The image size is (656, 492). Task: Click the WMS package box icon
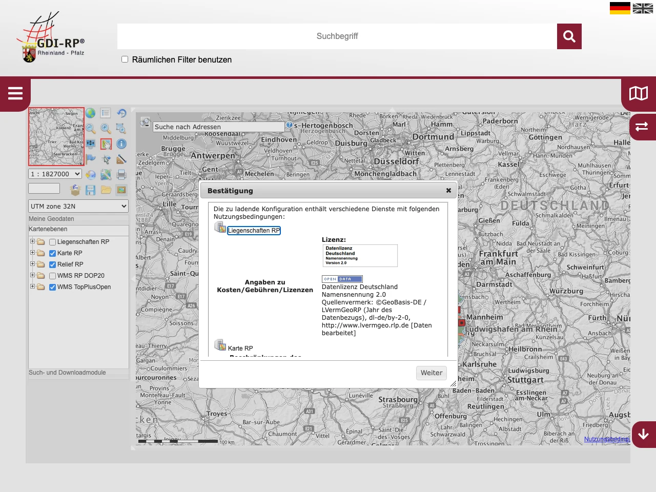[75, 190]
